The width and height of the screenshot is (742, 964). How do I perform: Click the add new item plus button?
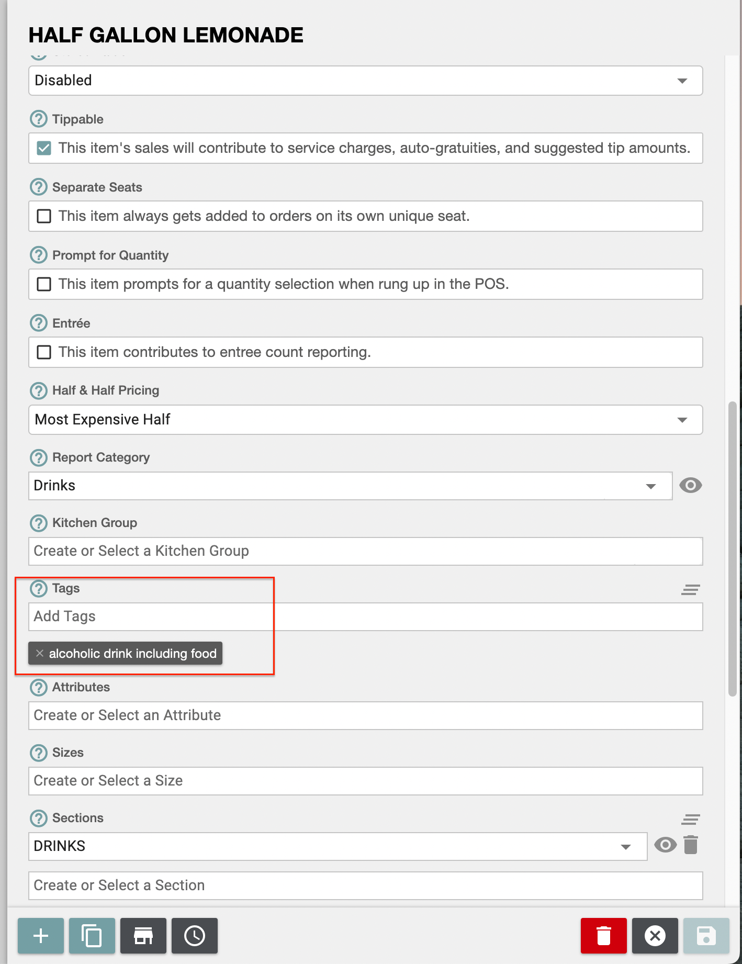(x=41, y=935)
